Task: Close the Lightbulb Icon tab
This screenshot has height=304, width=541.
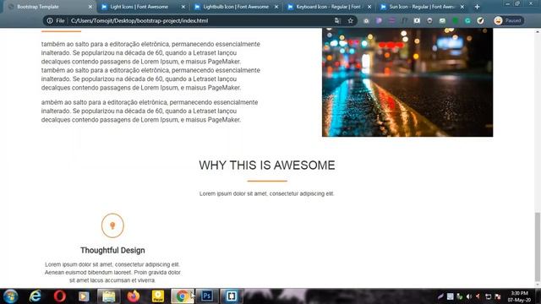Action: pos(276,7)
